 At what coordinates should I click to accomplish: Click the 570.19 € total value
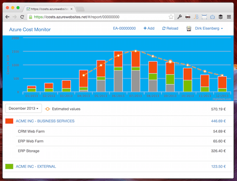click(218, 109)
